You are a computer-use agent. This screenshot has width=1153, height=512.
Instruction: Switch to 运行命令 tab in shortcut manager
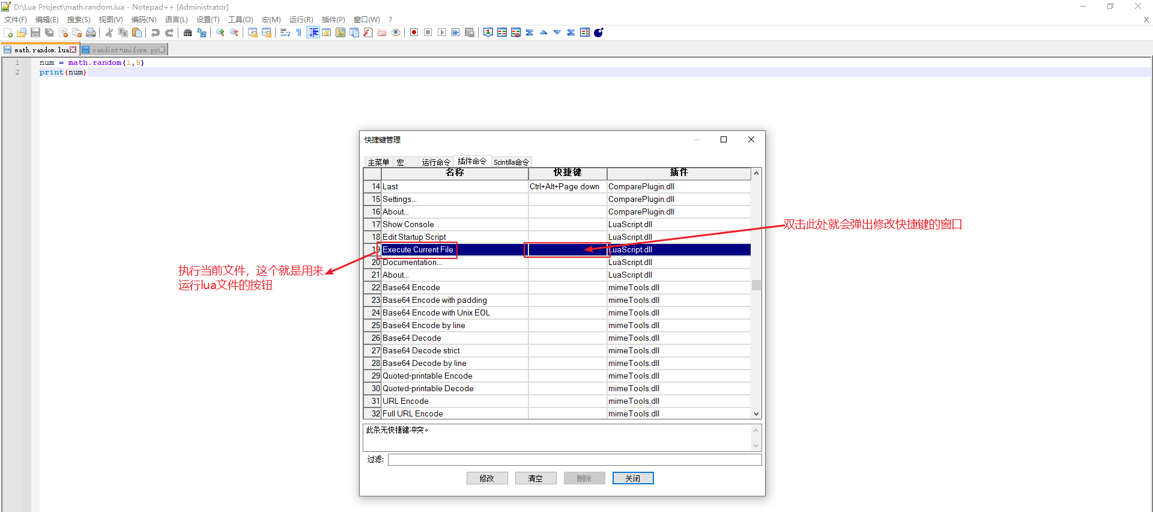[x=436, y=162]
